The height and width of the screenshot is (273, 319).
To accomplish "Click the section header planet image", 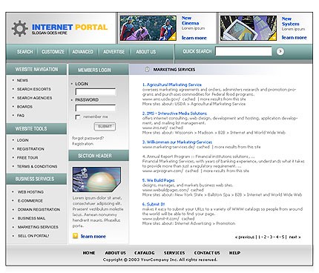I will (96, 180).
